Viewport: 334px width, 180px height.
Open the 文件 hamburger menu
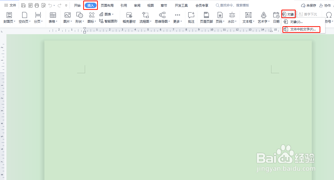10,5
